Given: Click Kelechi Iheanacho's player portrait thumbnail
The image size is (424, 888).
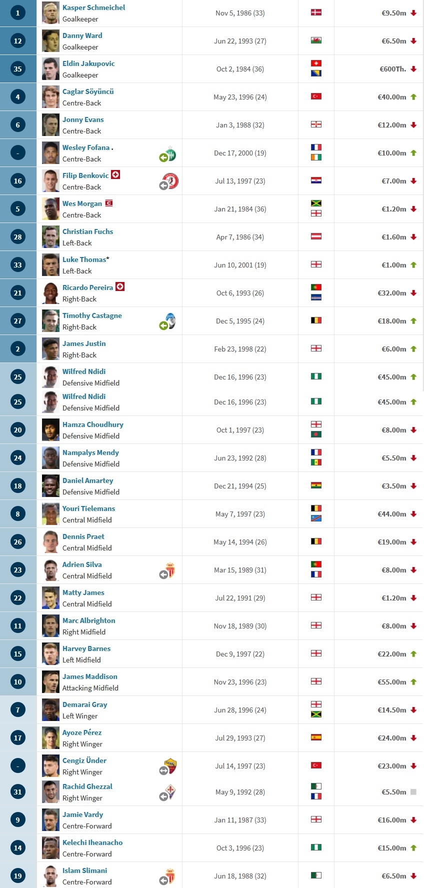Looking at the screenshot, I should [x=50, y=847].
